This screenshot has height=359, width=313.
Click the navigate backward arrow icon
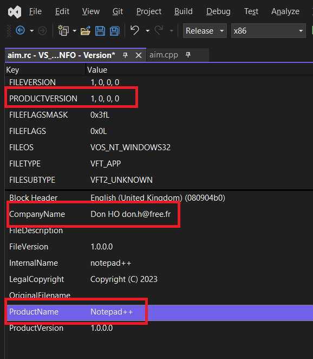[x=20, y=30]
